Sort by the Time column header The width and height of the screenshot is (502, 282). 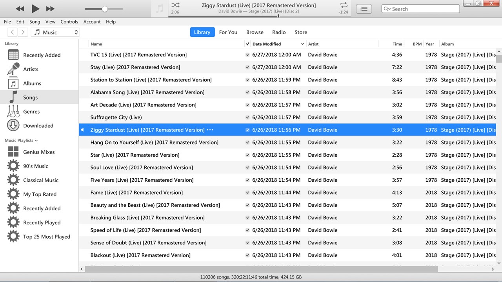coord(397,44)
